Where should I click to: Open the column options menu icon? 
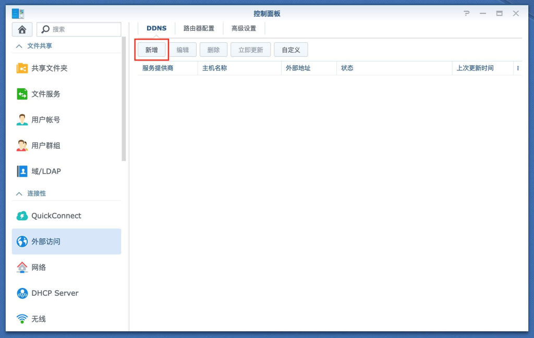click(518, 68)
